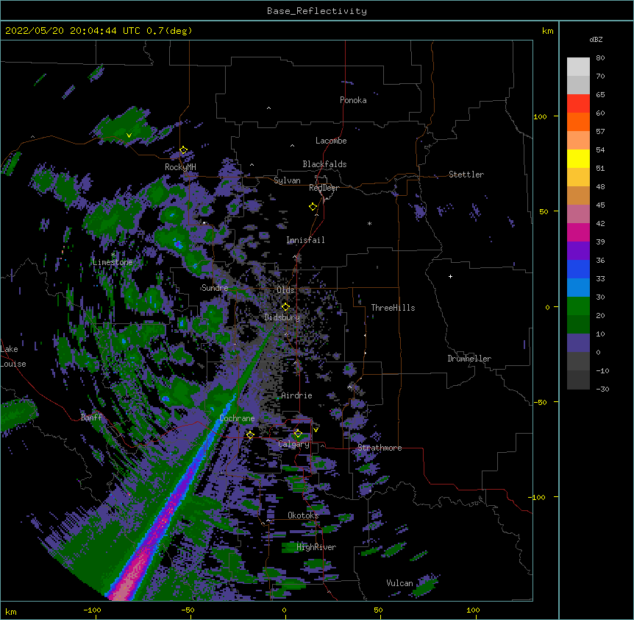The height and width of the screenshot is (620, 634).
Task: Pick the yellow swatch between 54 and 51
Action: point(578,158)
